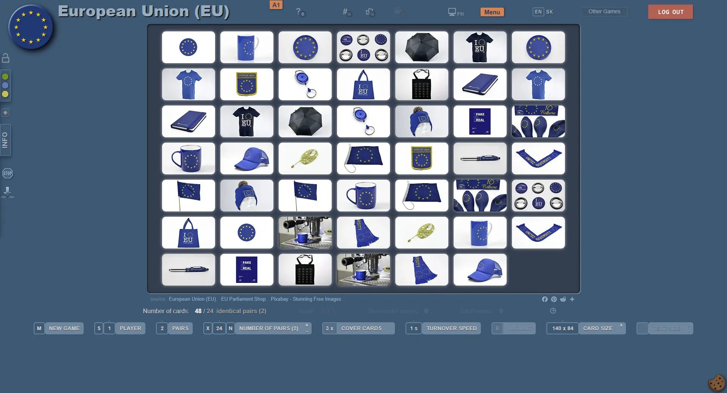Click the clock timer icon
The image size is (727, 393).
coord(553,311)
